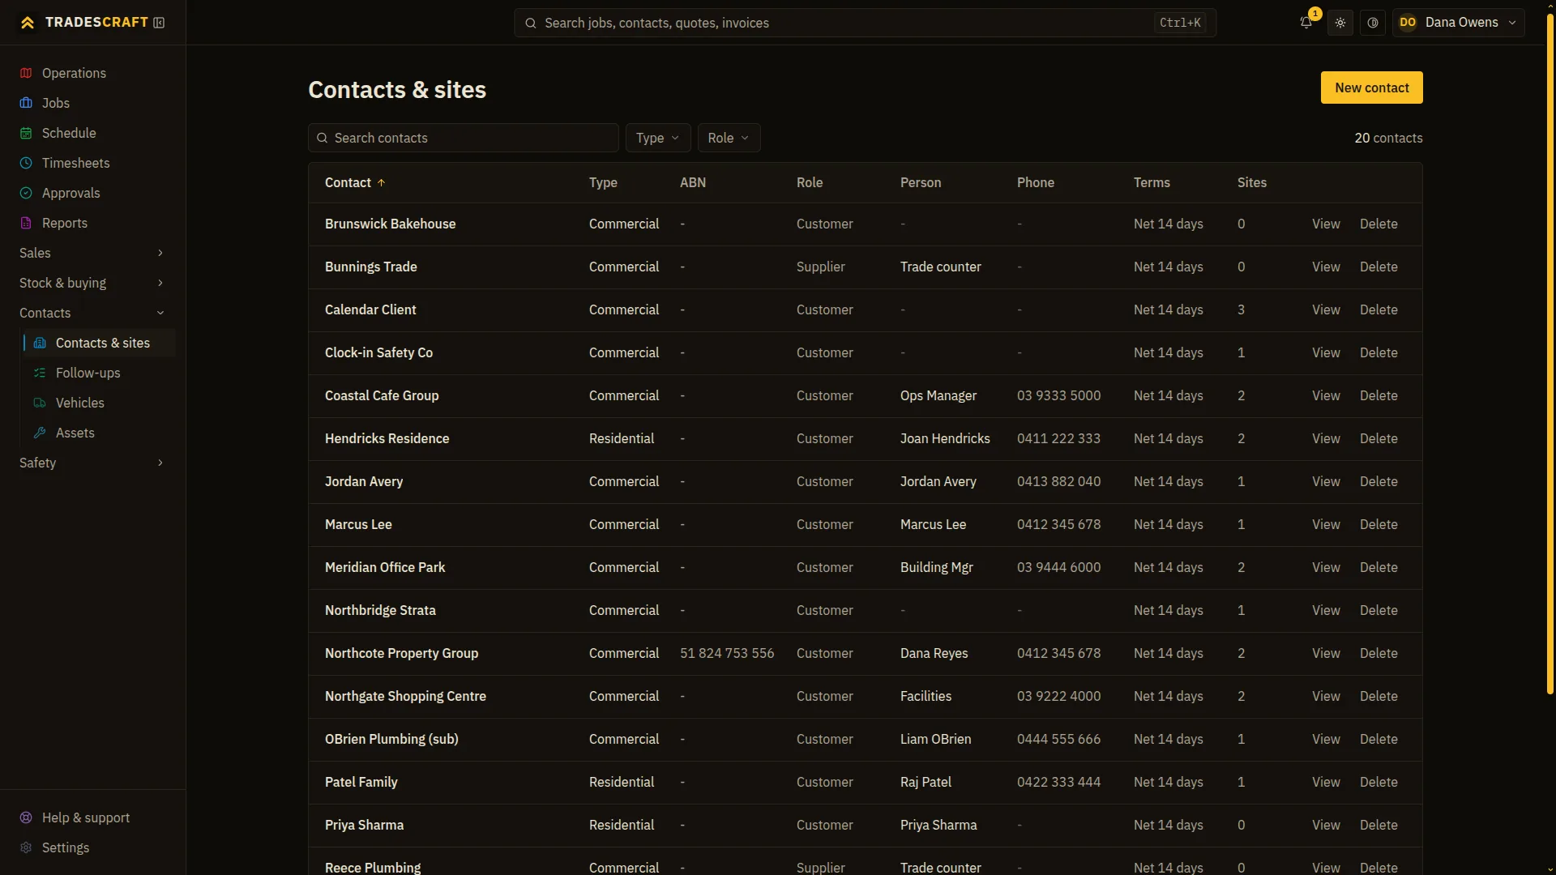Click the Operations map icon
The height and width of the screenshot is (875, 1556).
(26, 73)
